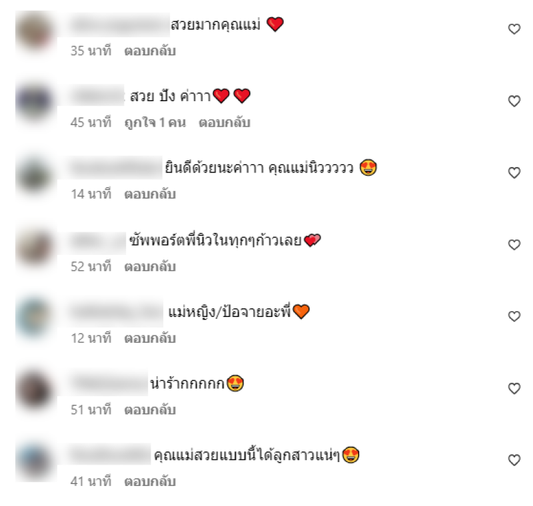The height and width of the screenshot is (506, 533).
Task: Open profile picture next to "สวย ปัง ค่าาา"
Action: click(x=35, y=102)
